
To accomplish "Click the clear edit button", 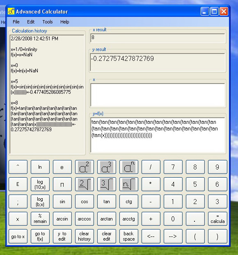I will coord(107,236).
